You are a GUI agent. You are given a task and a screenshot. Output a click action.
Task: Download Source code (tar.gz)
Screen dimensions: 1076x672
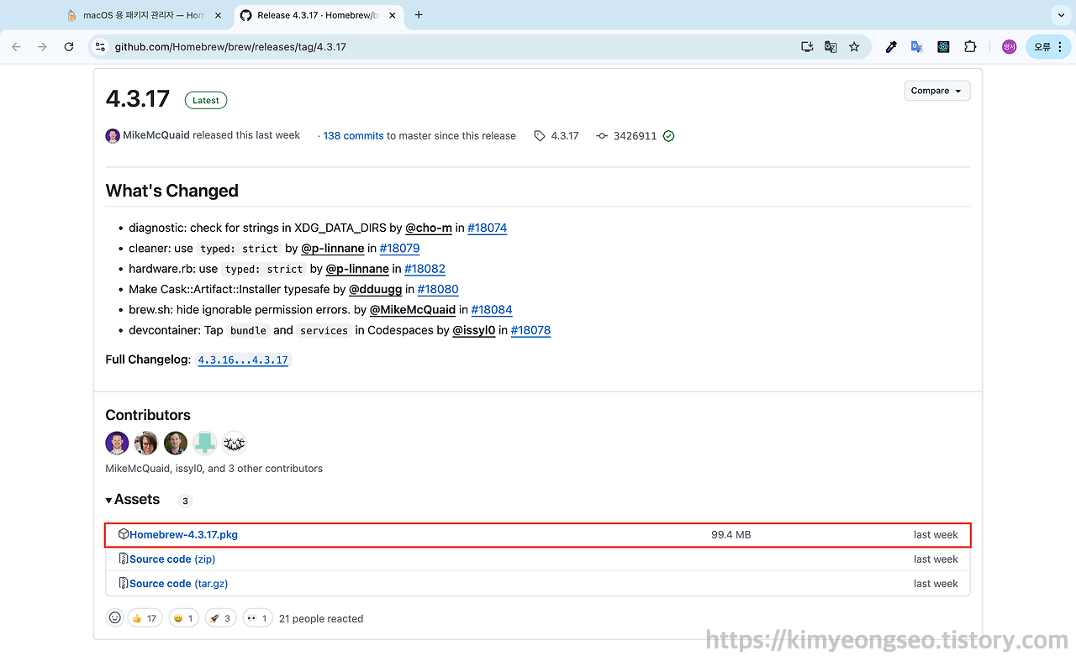pyautogui.click(x=178, y=583)
